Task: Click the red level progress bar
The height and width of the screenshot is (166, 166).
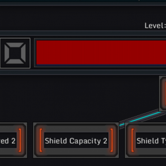Action: coord(101,52)
